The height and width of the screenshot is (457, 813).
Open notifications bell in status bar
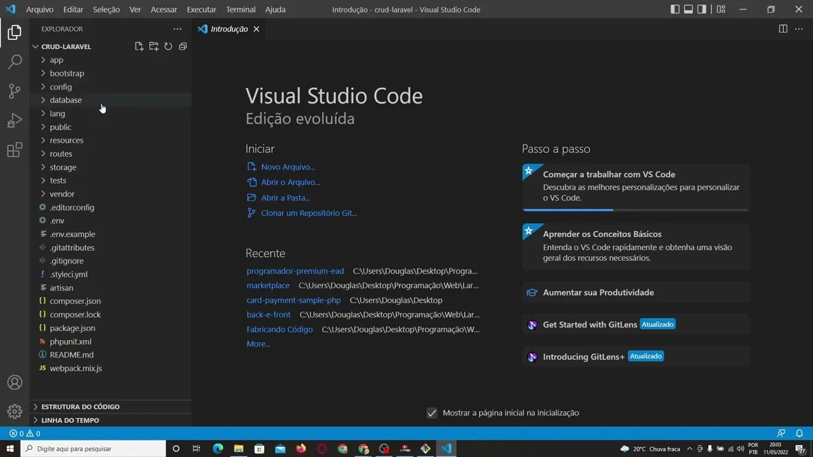click(800, 434)
